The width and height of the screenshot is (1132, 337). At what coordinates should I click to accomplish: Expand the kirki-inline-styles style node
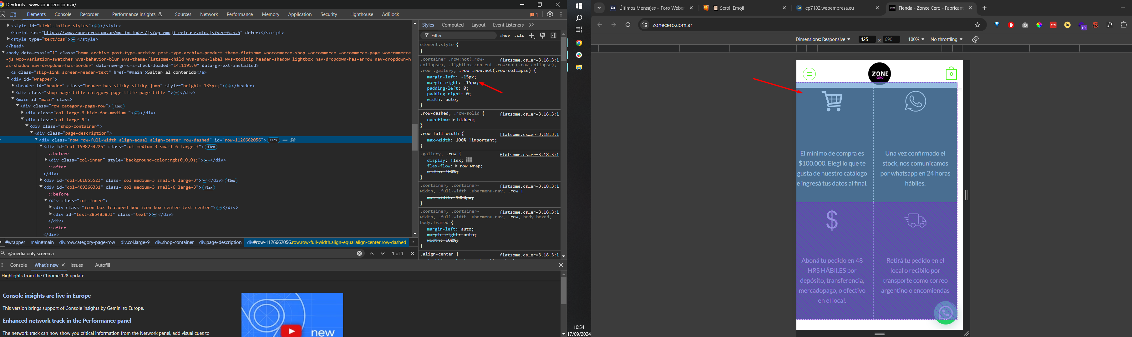(x=8, y=26)
